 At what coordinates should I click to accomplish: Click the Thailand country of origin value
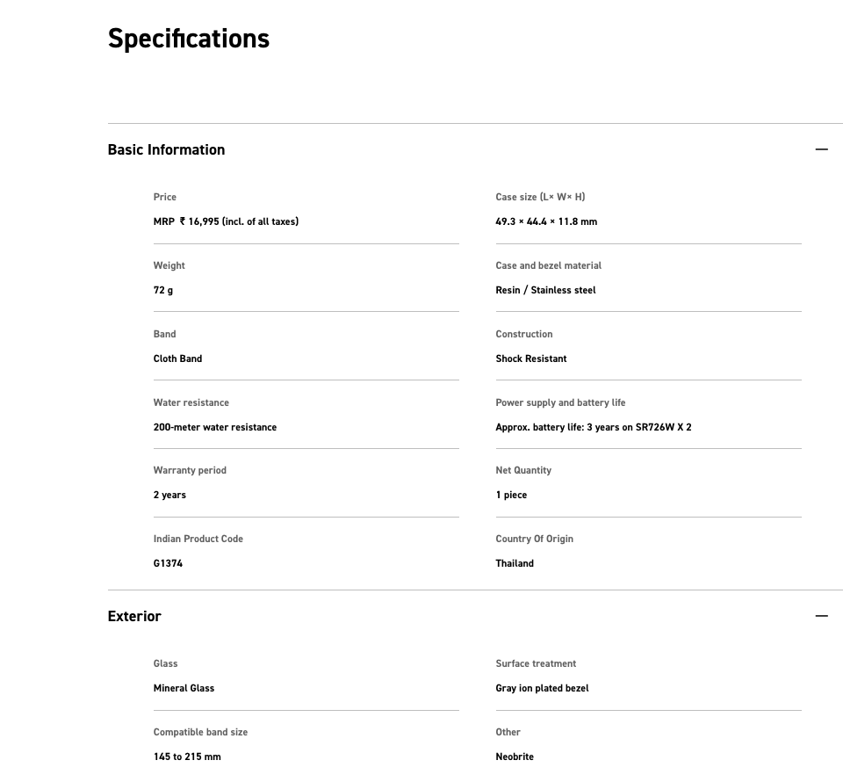[x=515, y=563]
